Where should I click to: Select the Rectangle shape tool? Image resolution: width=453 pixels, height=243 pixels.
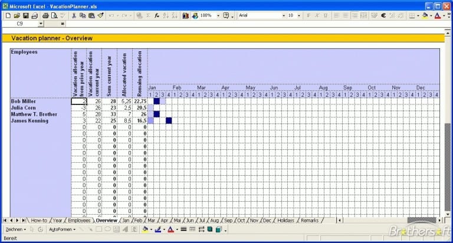click(x=99, y=229)
